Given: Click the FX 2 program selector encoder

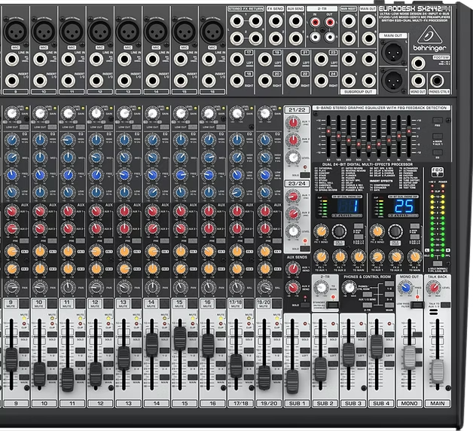Looking at the screenshot, I should [395, 232].
